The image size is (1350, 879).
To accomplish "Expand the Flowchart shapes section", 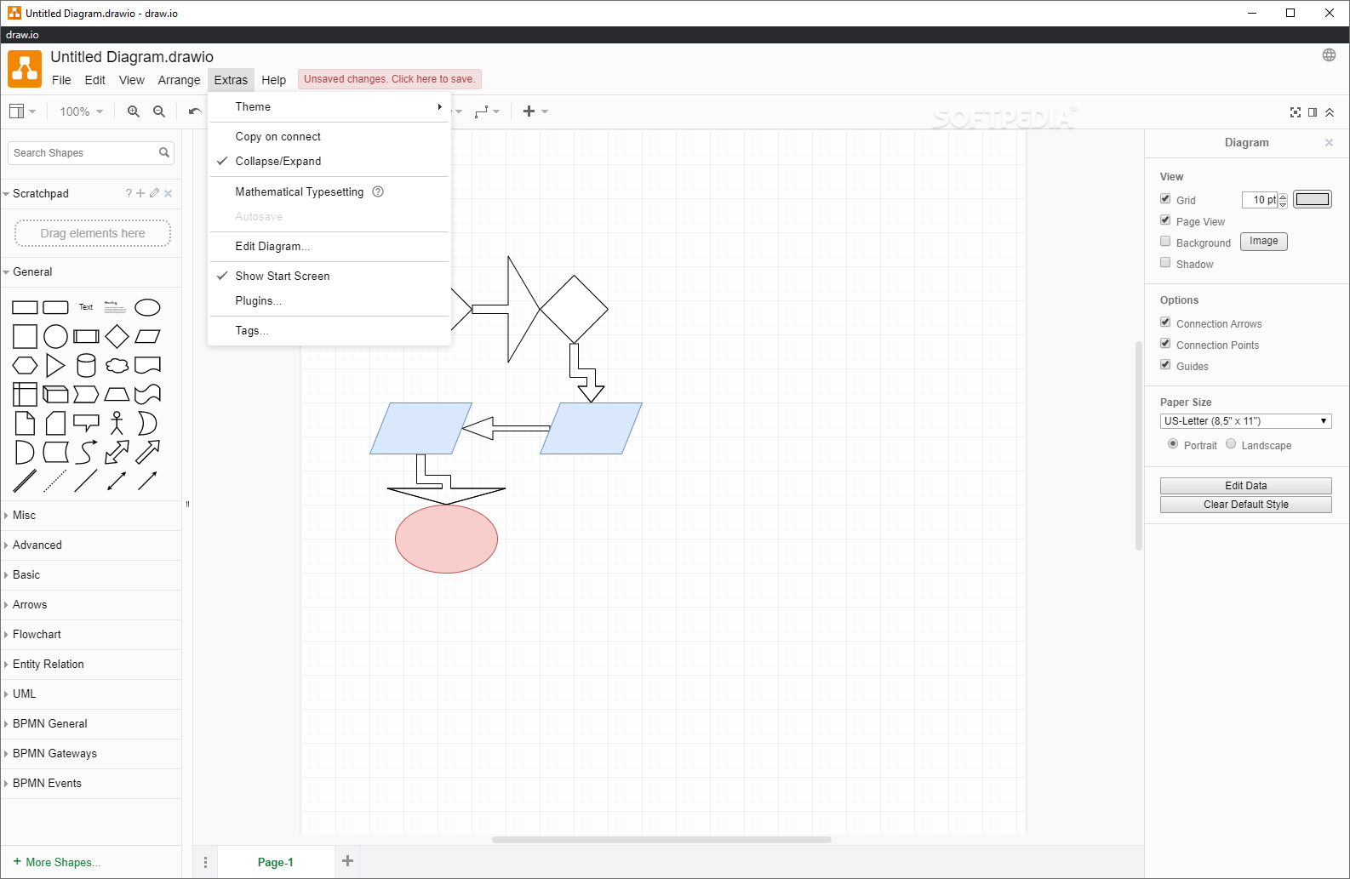I will 37,635.
